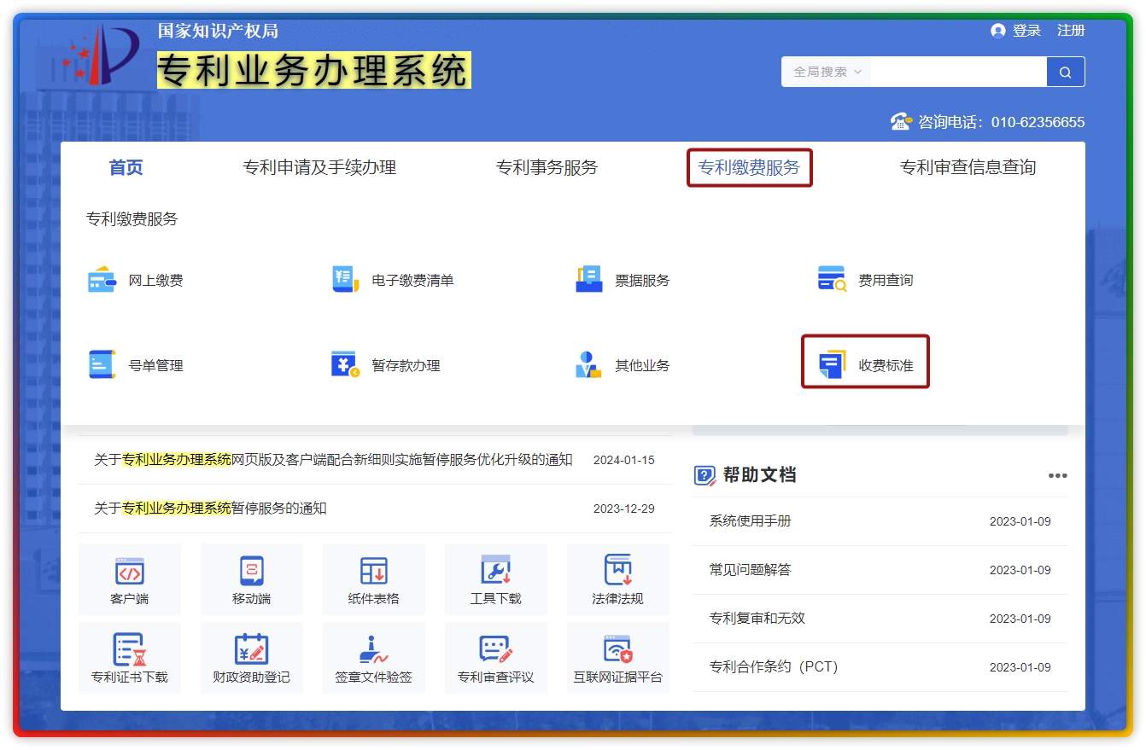
Task: Focus the global search input field
Action: [x=958, y=72]
